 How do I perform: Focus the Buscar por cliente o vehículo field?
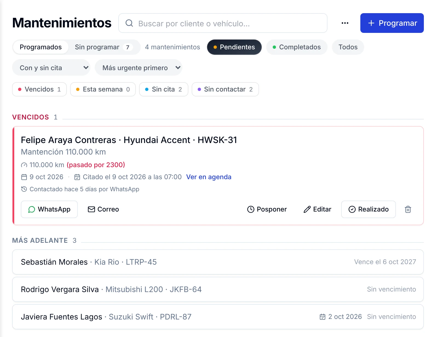223,23
